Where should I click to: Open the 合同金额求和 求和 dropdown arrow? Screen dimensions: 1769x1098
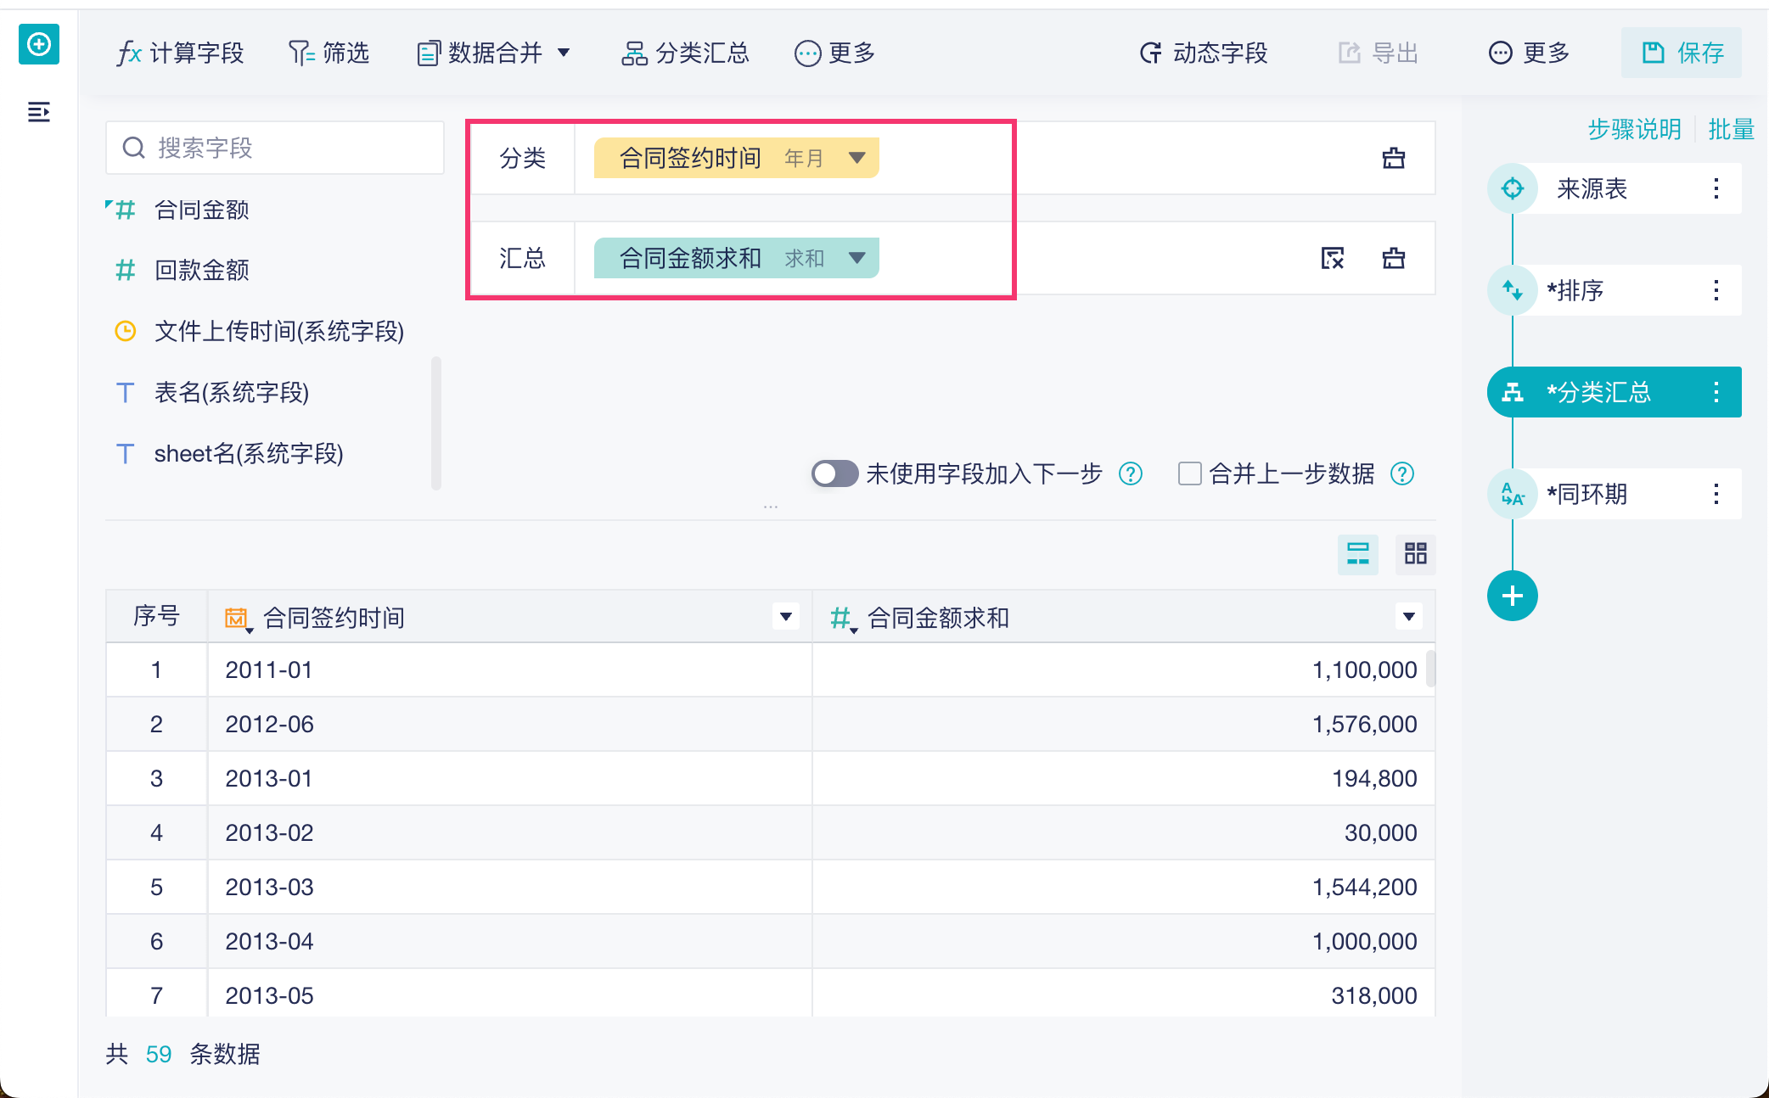pyautogui.click(x=856, y=258)
